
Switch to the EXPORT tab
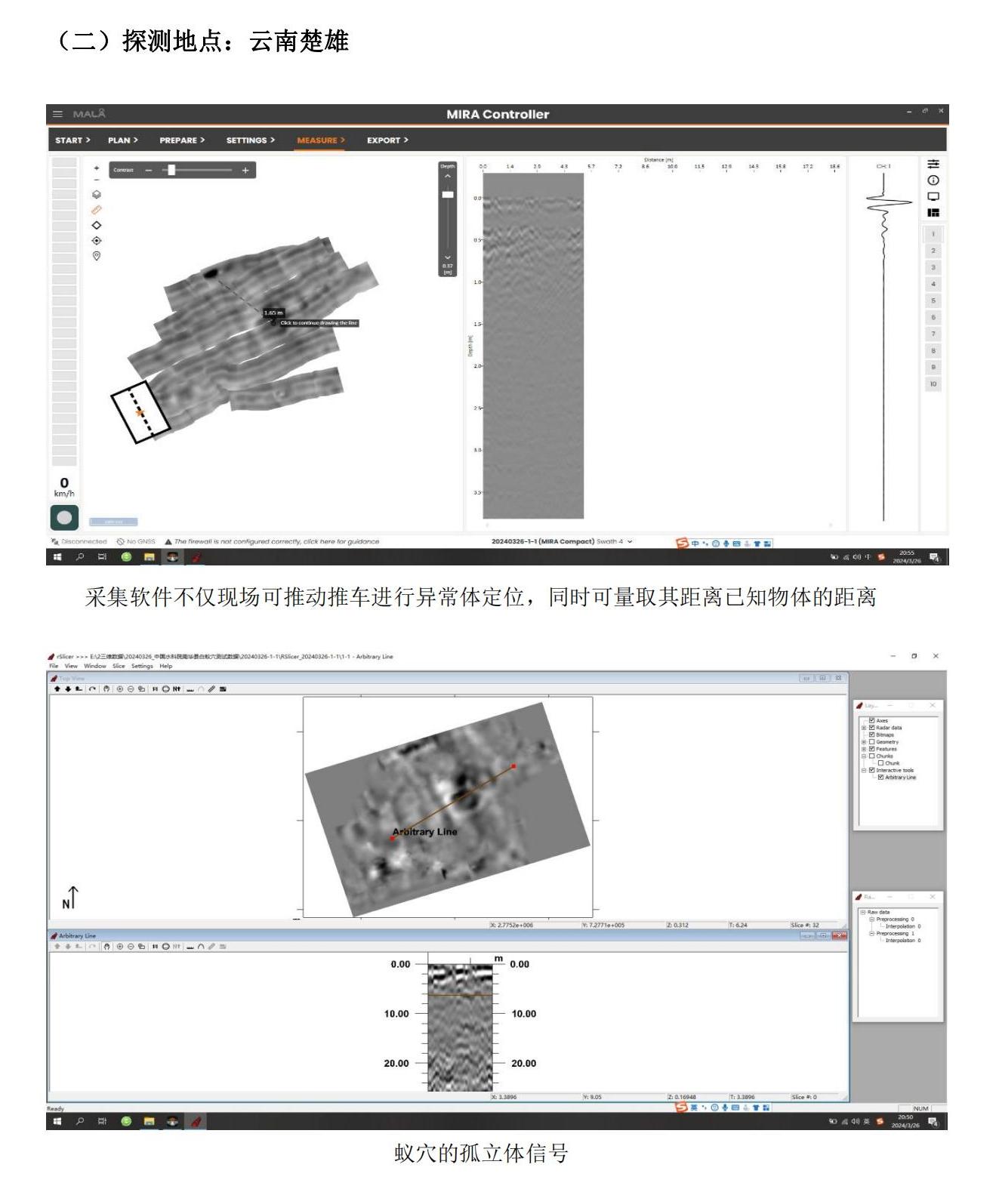tap(387, 140)
